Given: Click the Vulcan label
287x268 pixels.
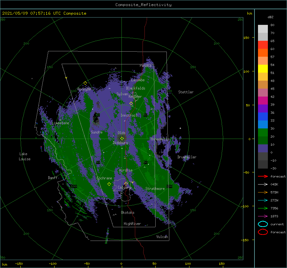Looking at the screenshot, I should tap(162, 237).
